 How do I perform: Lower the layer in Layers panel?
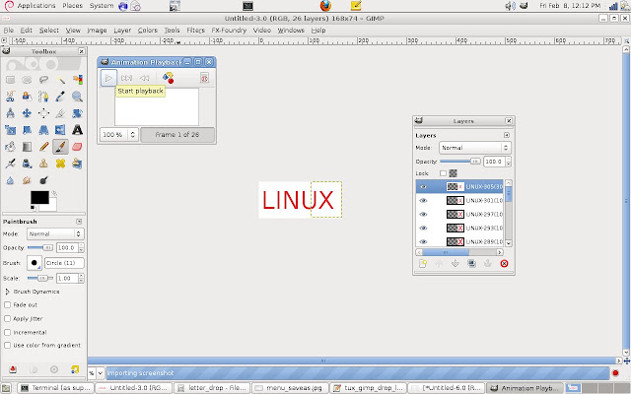coord(456,263)
